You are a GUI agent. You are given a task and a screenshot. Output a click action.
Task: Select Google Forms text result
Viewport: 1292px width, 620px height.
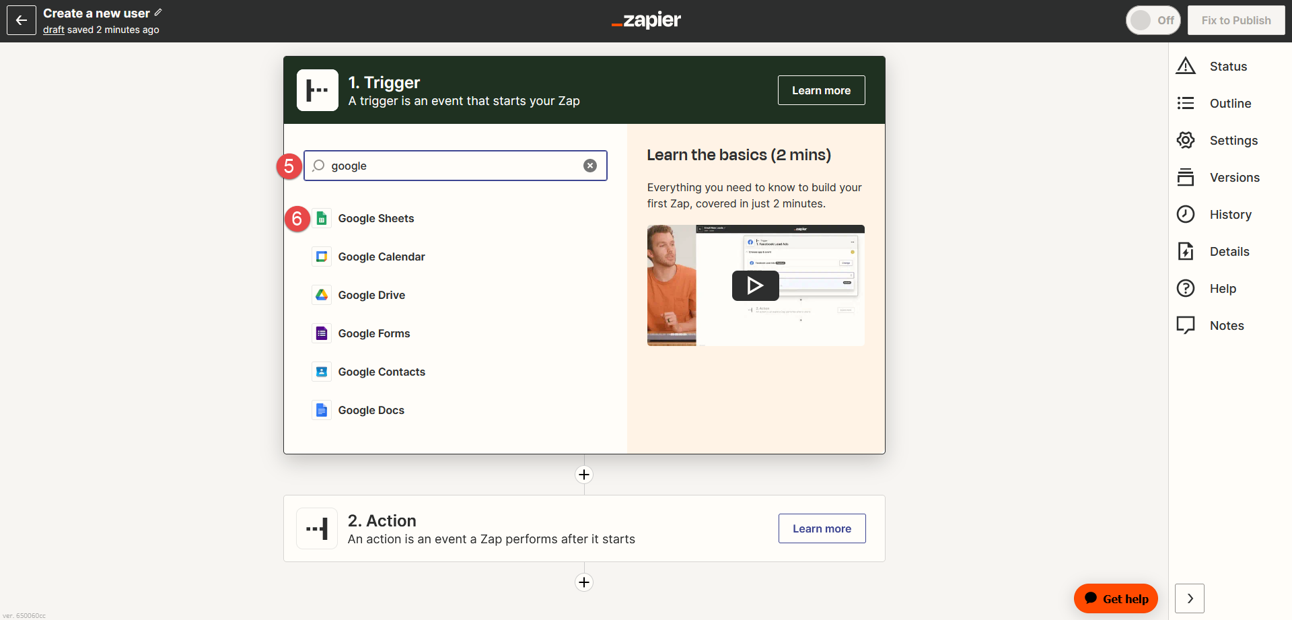tap(373, 333)
